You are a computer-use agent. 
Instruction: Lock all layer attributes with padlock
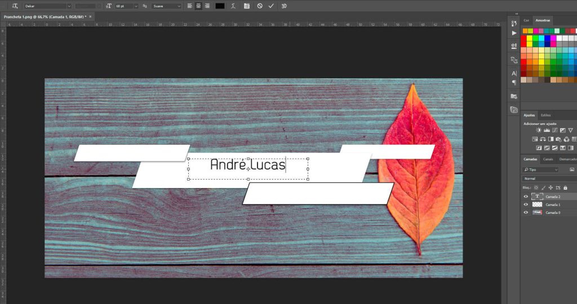coord(565,187)
